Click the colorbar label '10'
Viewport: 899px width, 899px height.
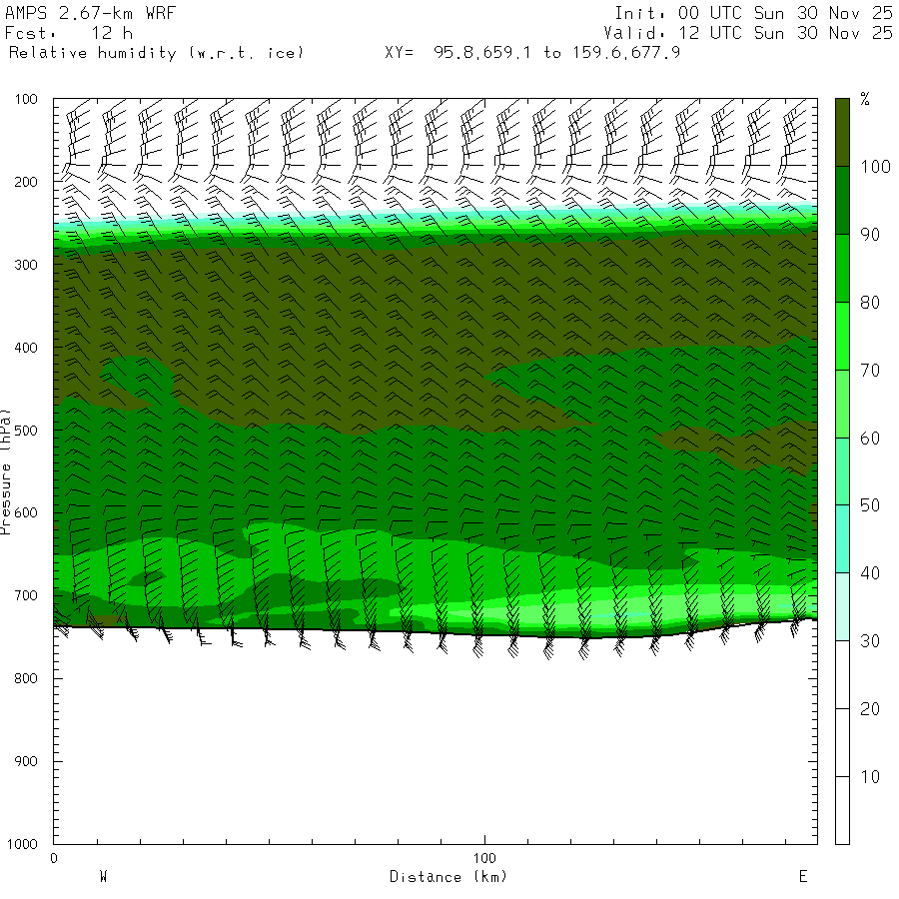[x=870, y=776]
